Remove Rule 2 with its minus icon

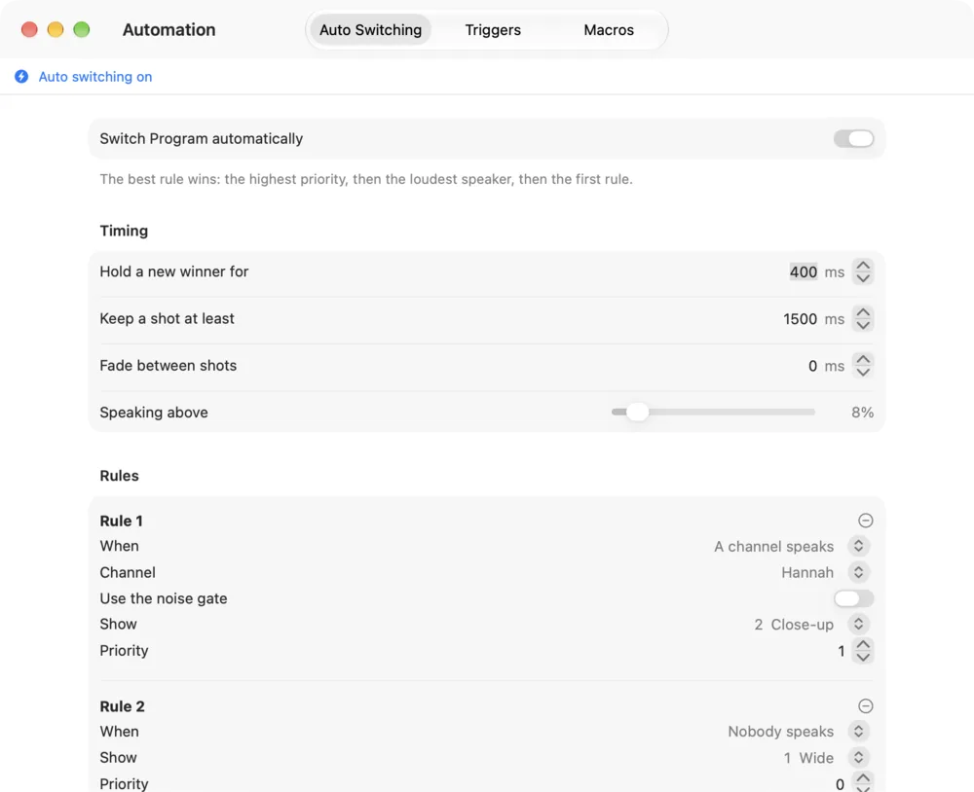point(865,705)
